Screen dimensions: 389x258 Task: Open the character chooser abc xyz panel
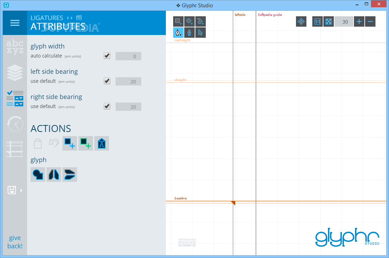coord(15,47)
